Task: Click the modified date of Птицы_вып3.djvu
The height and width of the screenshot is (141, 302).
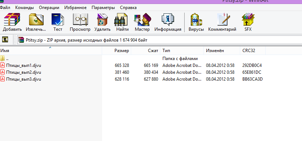Action: tap(220, 79)
